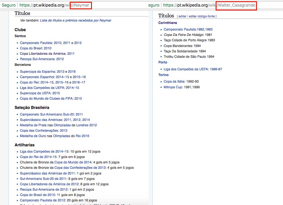Click the 'Artilharias' section heading

tap(24, 145)
